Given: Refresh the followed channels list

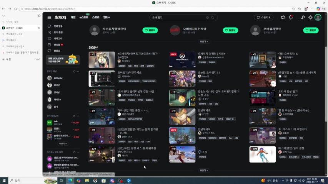Looking at the screenshot, I should click(74, 71).
